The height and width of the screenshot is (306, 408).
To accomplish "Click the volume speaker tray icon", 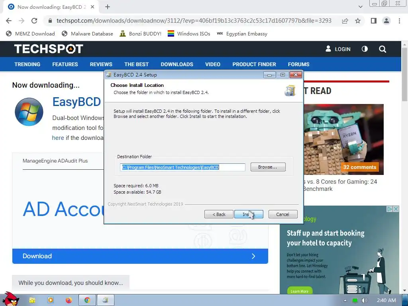I will [x=364, y=300].
